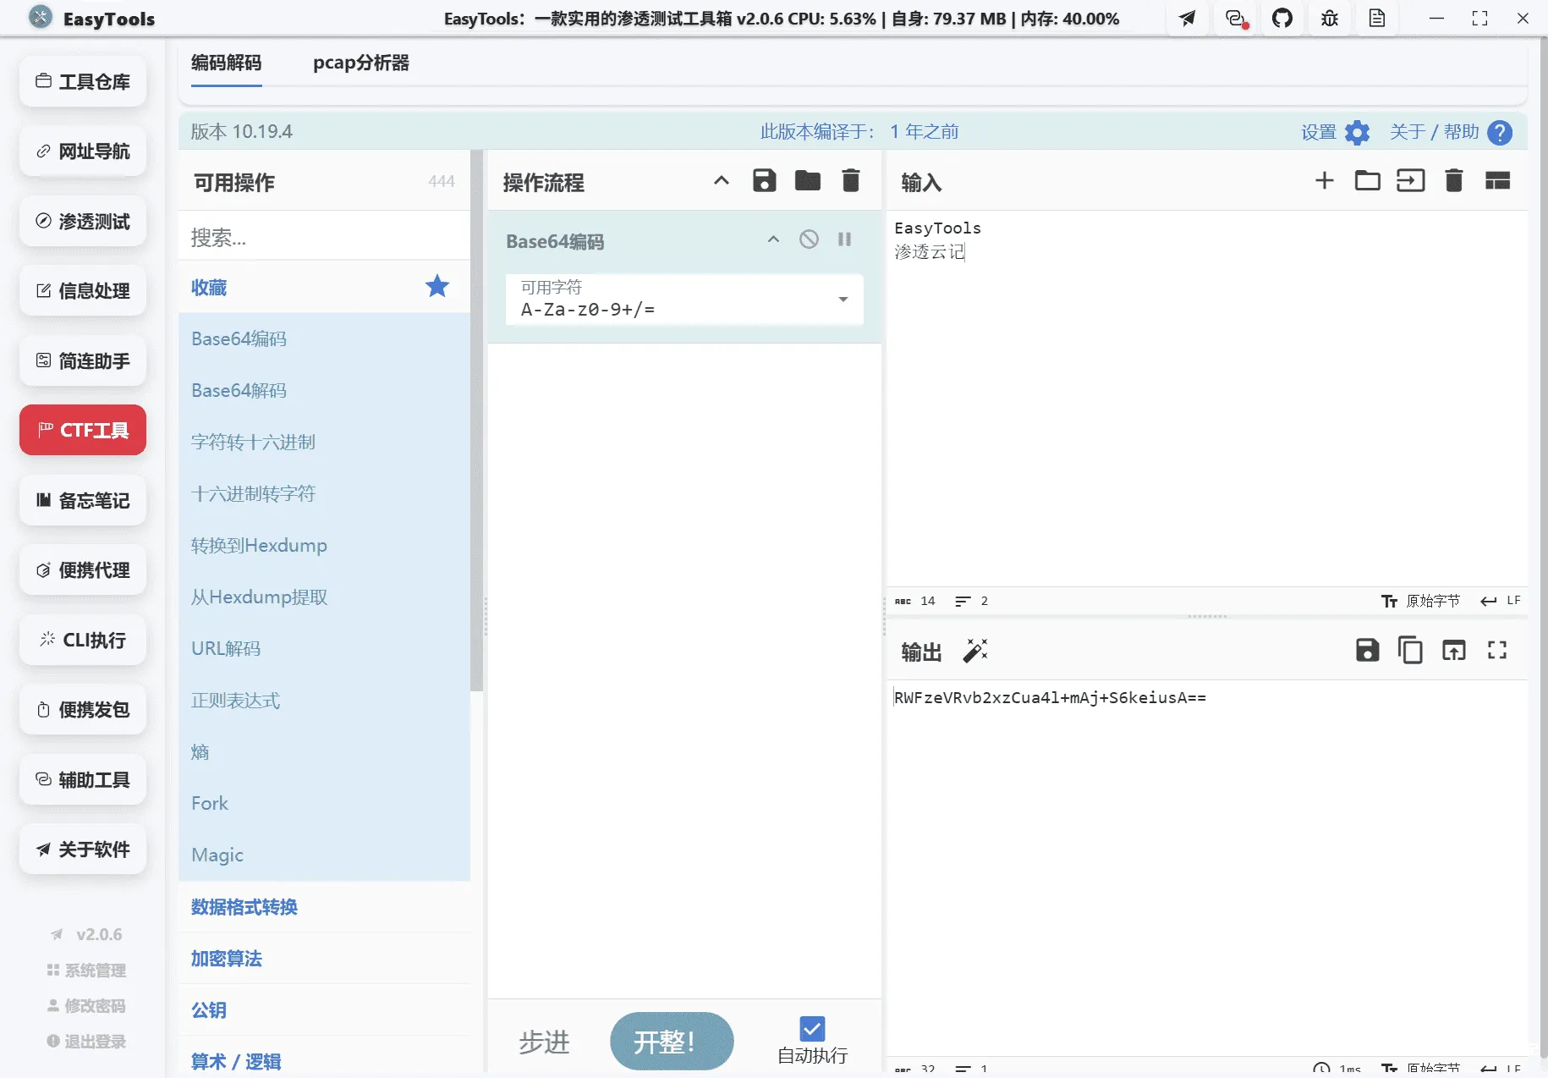
Task: Open the CTF工具 sidebar section
Action: pos(82,430)
